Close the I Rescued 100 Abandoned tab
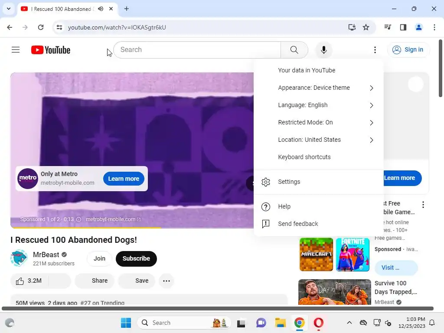Screen dimensions: 444x333 click(x=111, y=9)
